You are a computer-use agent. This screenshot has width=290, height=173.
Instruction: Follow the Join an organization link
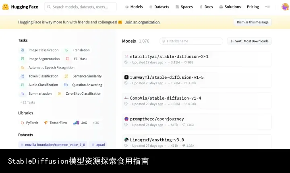coord(142,22)
